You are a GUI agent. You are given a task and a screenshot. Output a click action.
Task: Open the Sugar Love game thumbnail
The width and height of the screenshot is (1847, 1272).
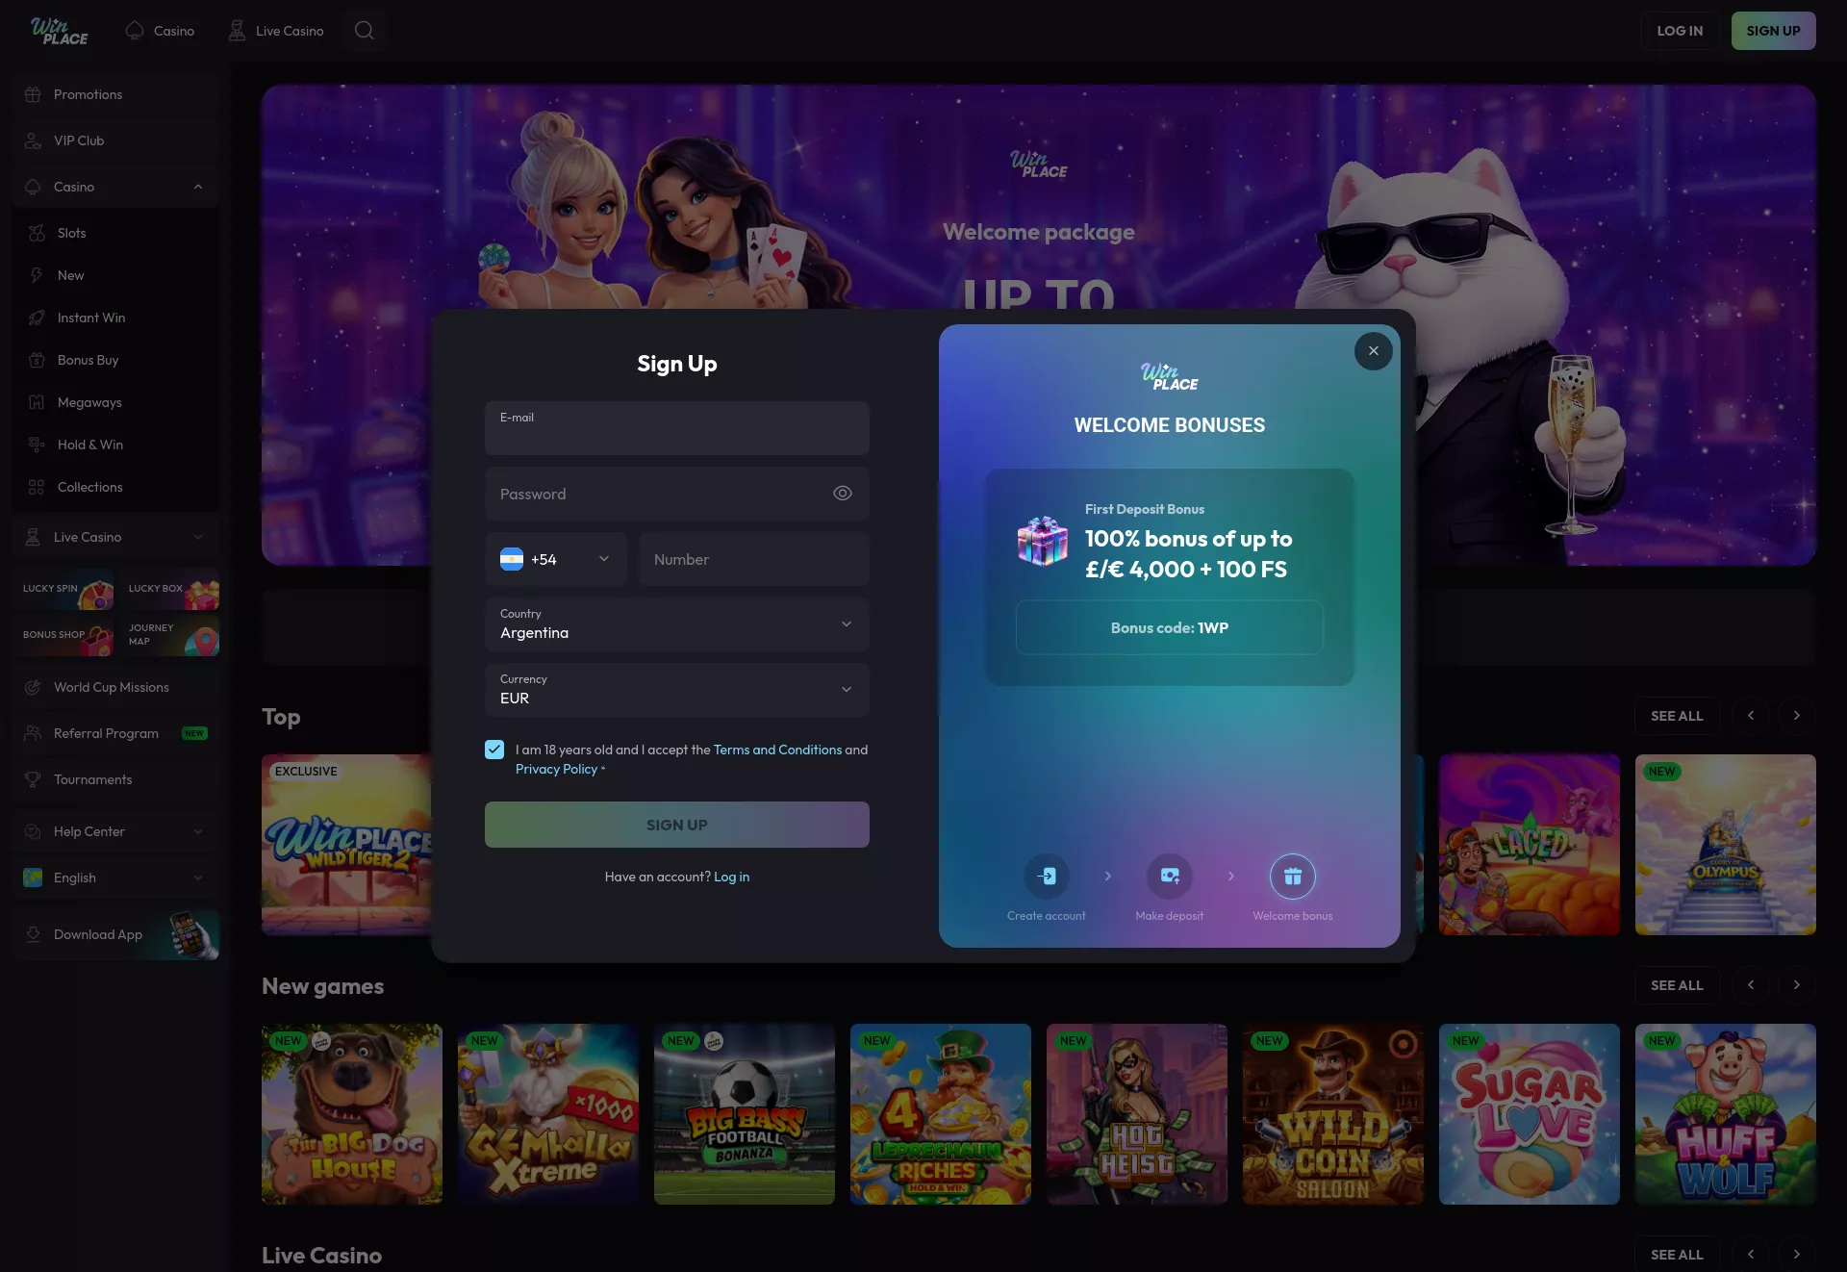pos(1530,1114)
